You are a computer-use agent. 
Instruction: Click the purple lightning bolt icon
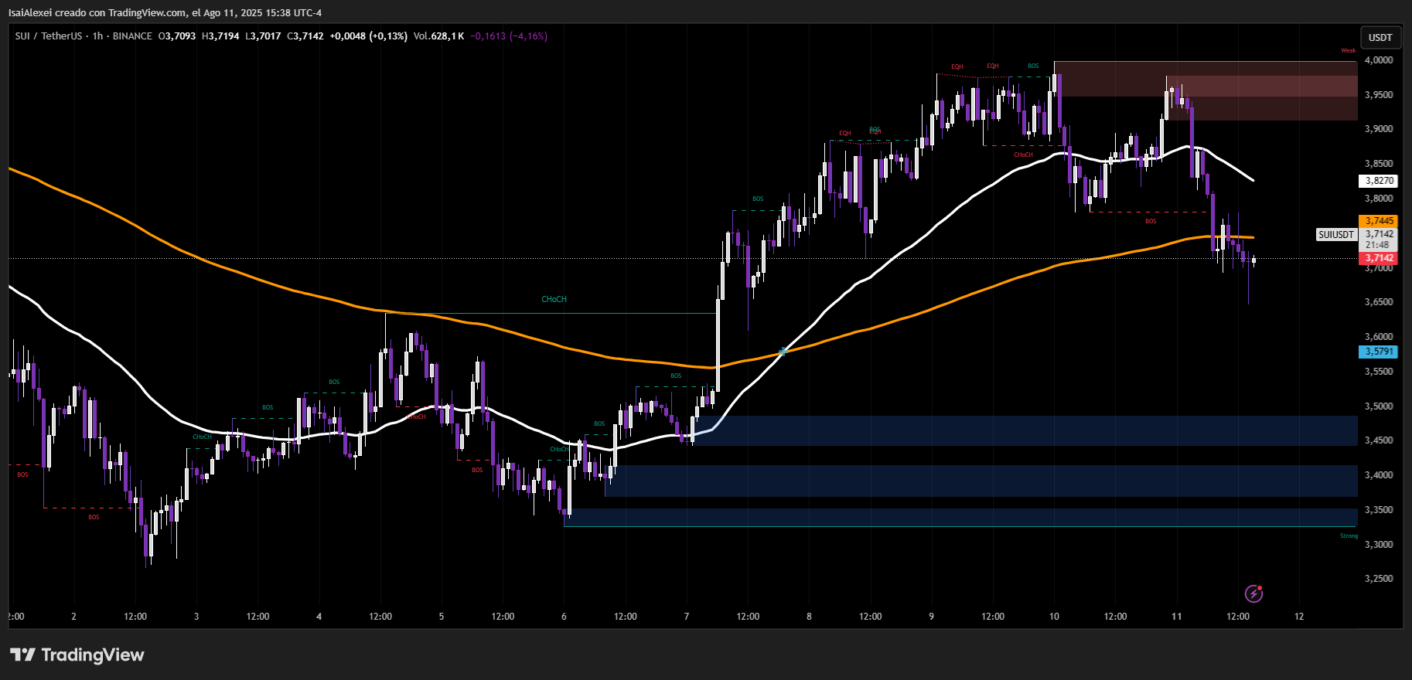(1253, 593)
